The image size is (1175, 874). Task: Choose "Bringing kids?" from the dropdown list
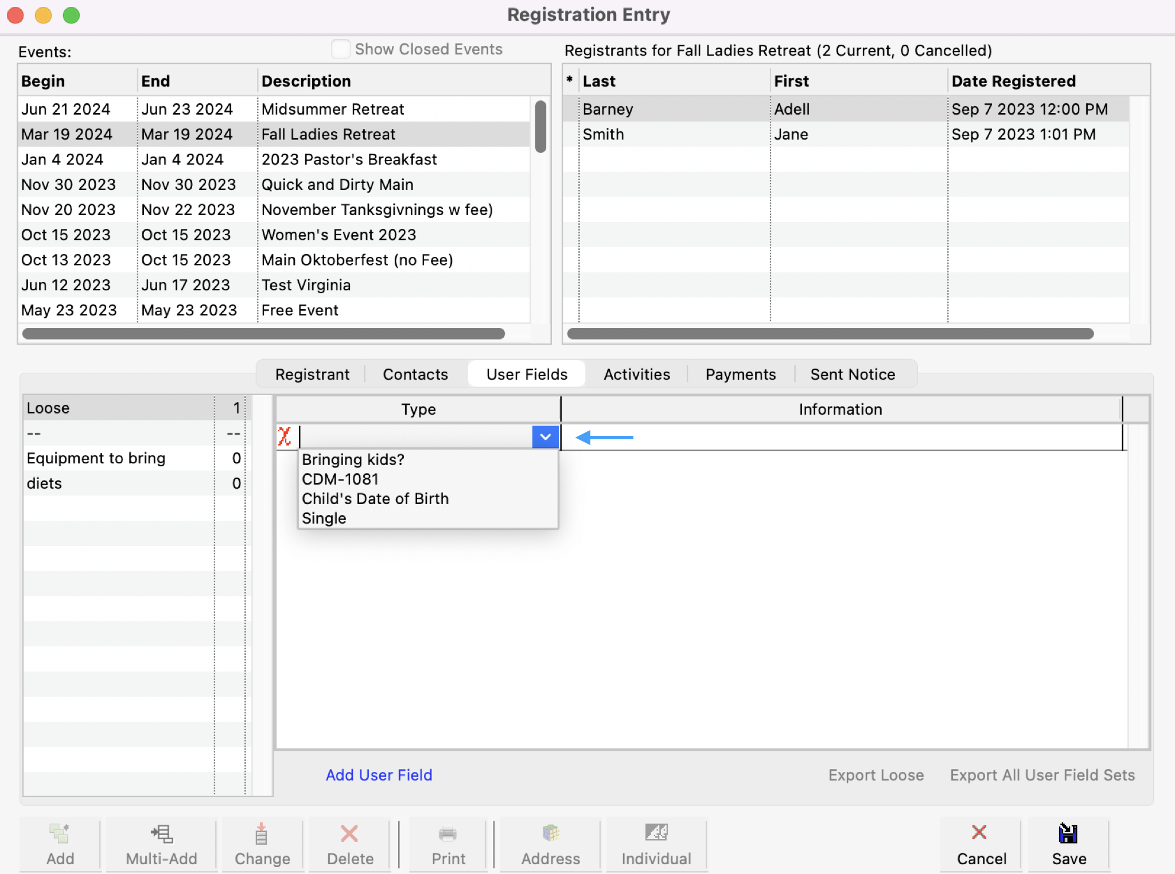(x=353, y=460)
